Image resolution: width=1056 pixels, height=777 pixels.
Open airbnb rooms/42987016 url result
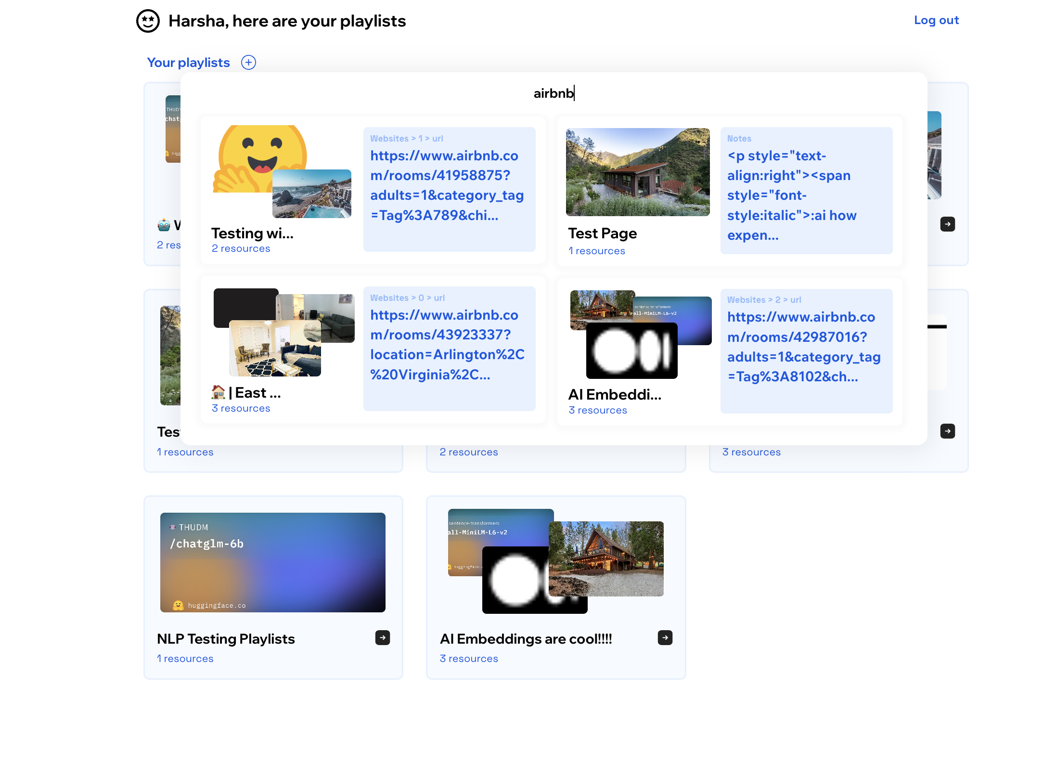(804, 347)
